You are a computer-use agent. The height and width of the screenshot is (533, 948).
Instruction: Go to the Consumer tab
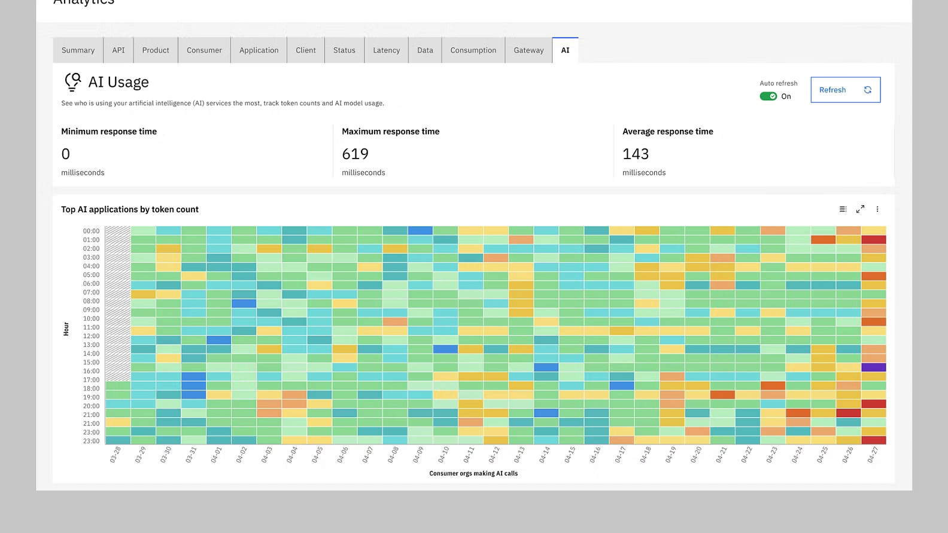204,50
